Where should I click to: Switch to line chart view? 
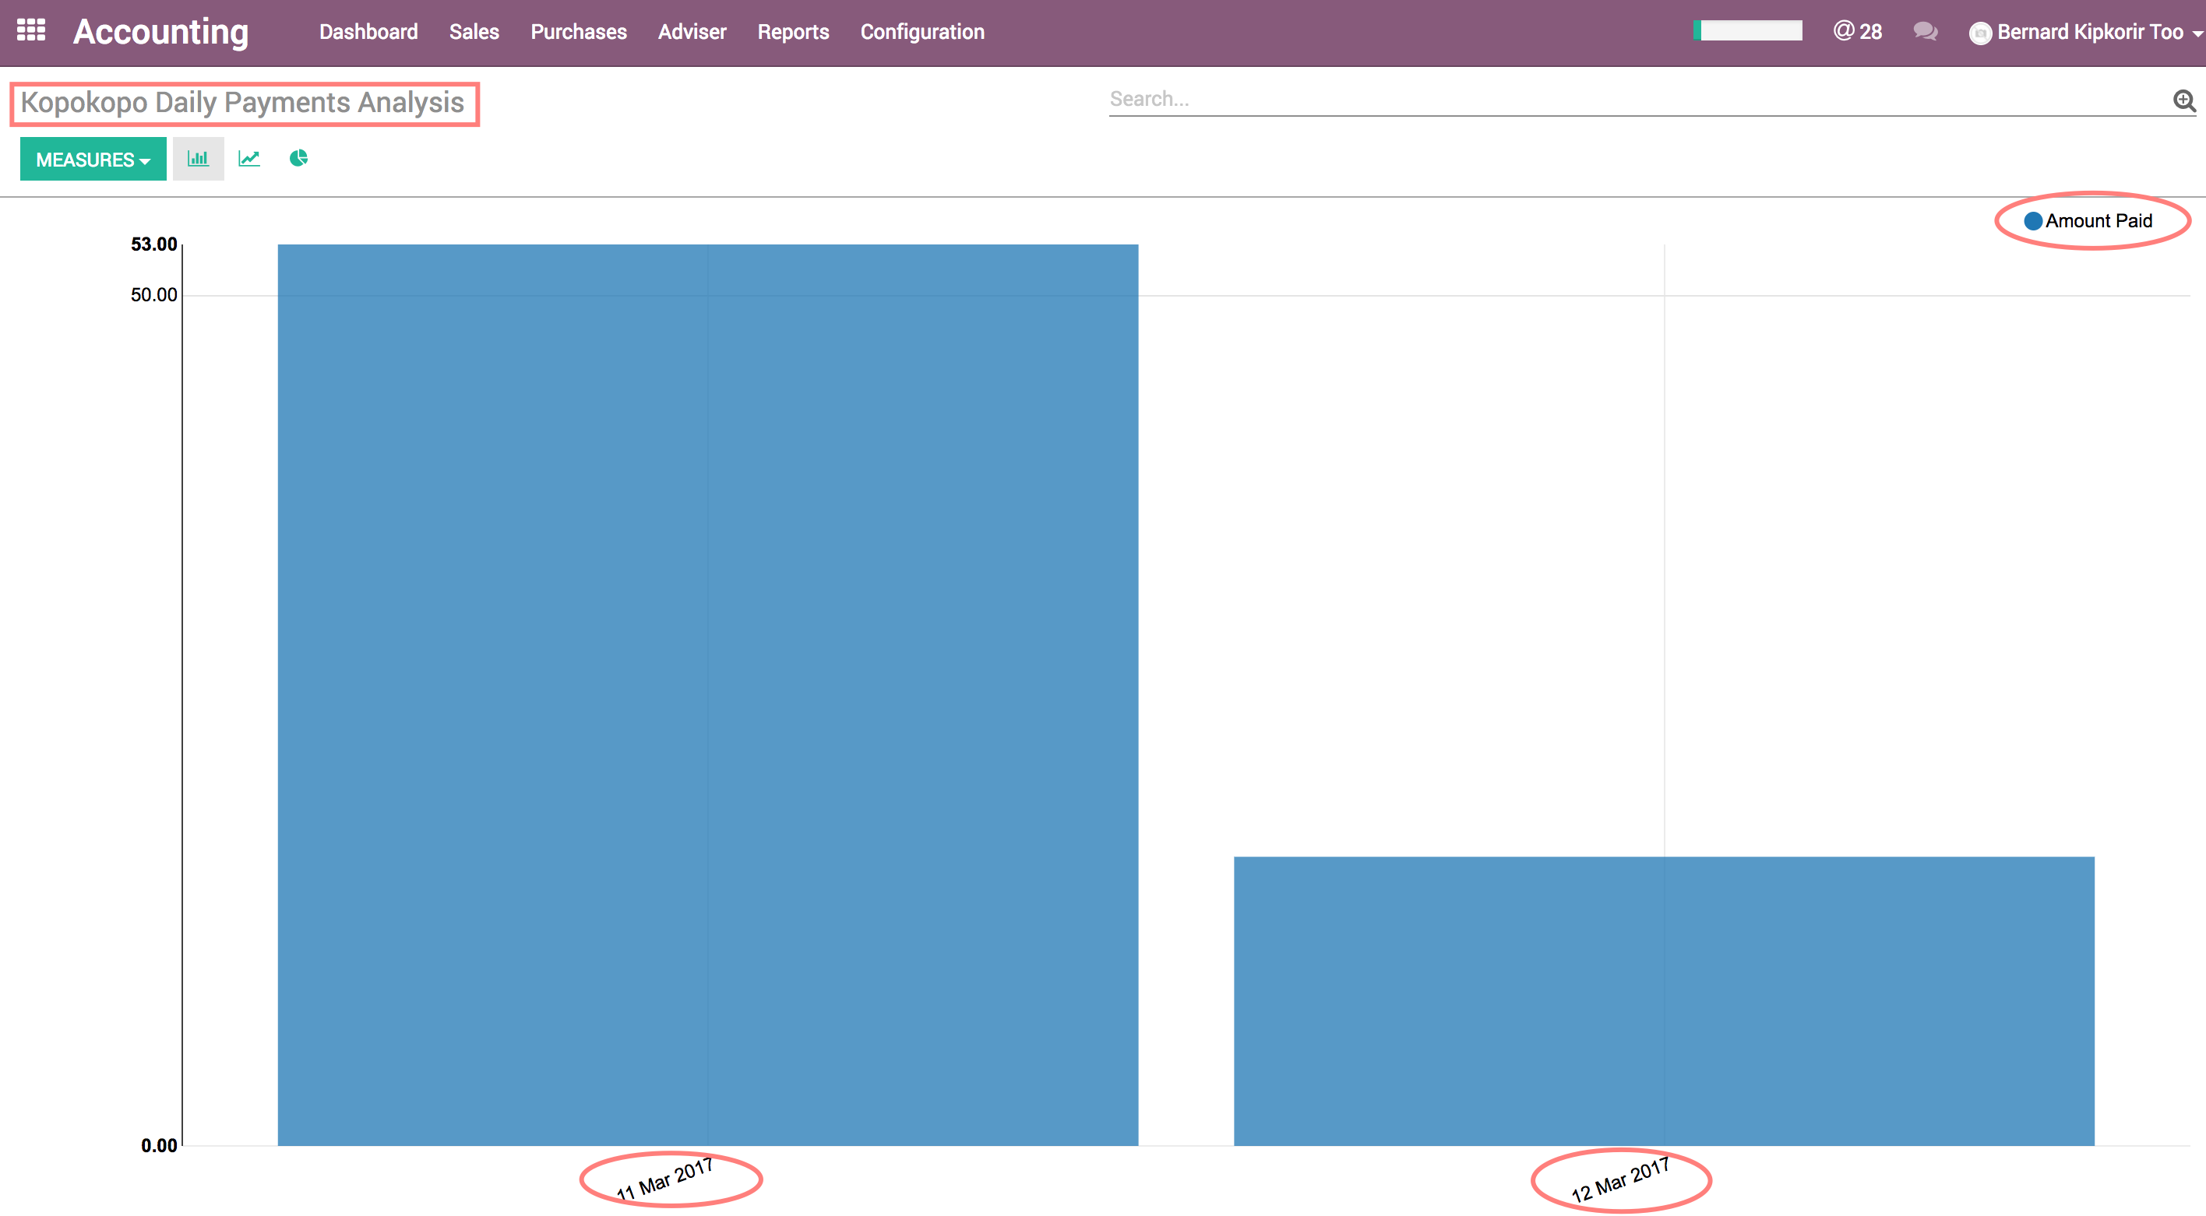pyautogui.click(x=249, y=158)
